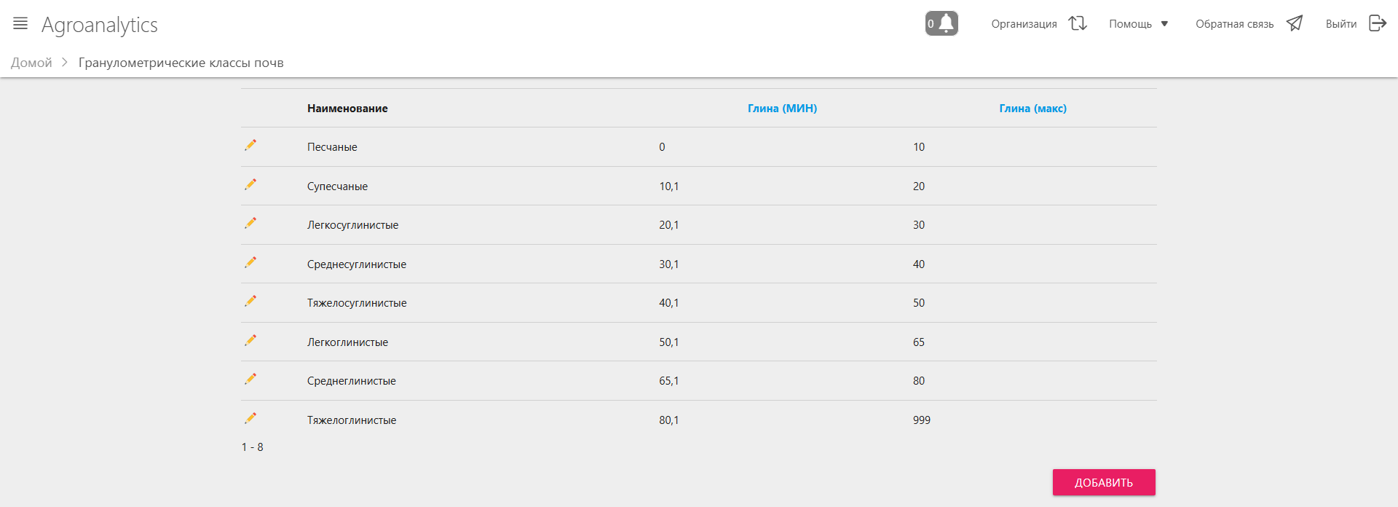Click the Выйти logout text
1398x507 pixels.
(1340, 24)
